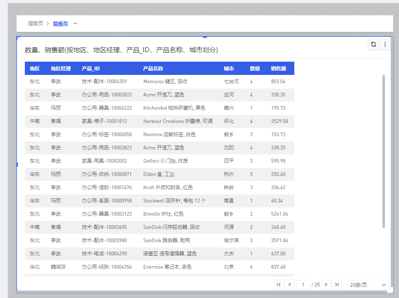399x298 pixels.
Task: Select the manager cell 魏淑芬
Action: pos(58,267)
